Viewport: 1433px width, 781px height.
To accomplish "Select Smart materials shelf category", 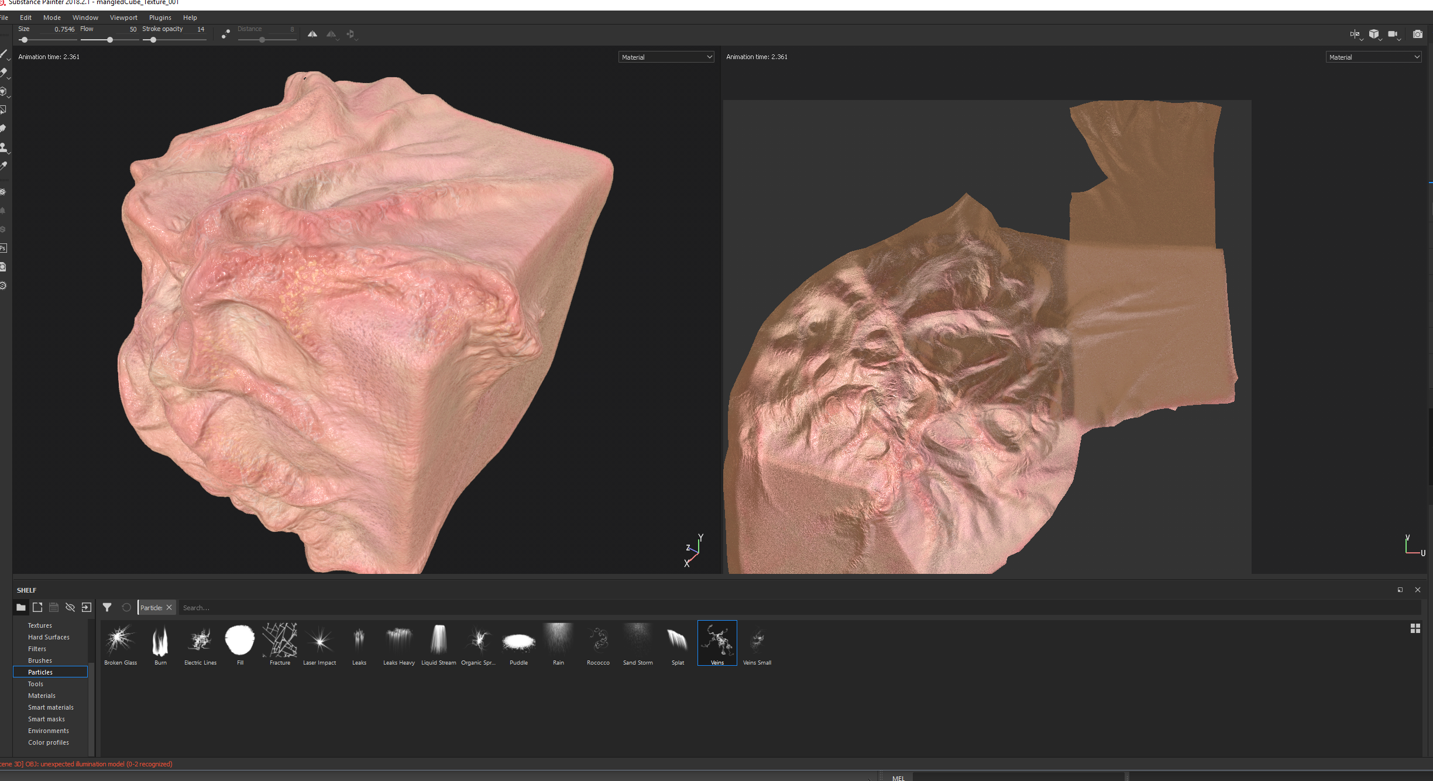I will tap(51, 707).
